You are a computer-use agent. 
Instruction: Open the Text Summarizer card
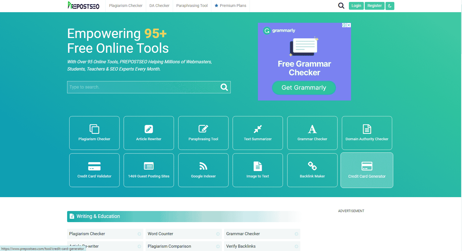pos(258,133)
